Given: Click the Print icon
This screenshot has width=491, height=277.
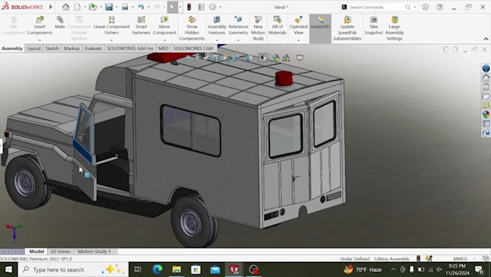Looking at the screenshot, I should (125, 7).
